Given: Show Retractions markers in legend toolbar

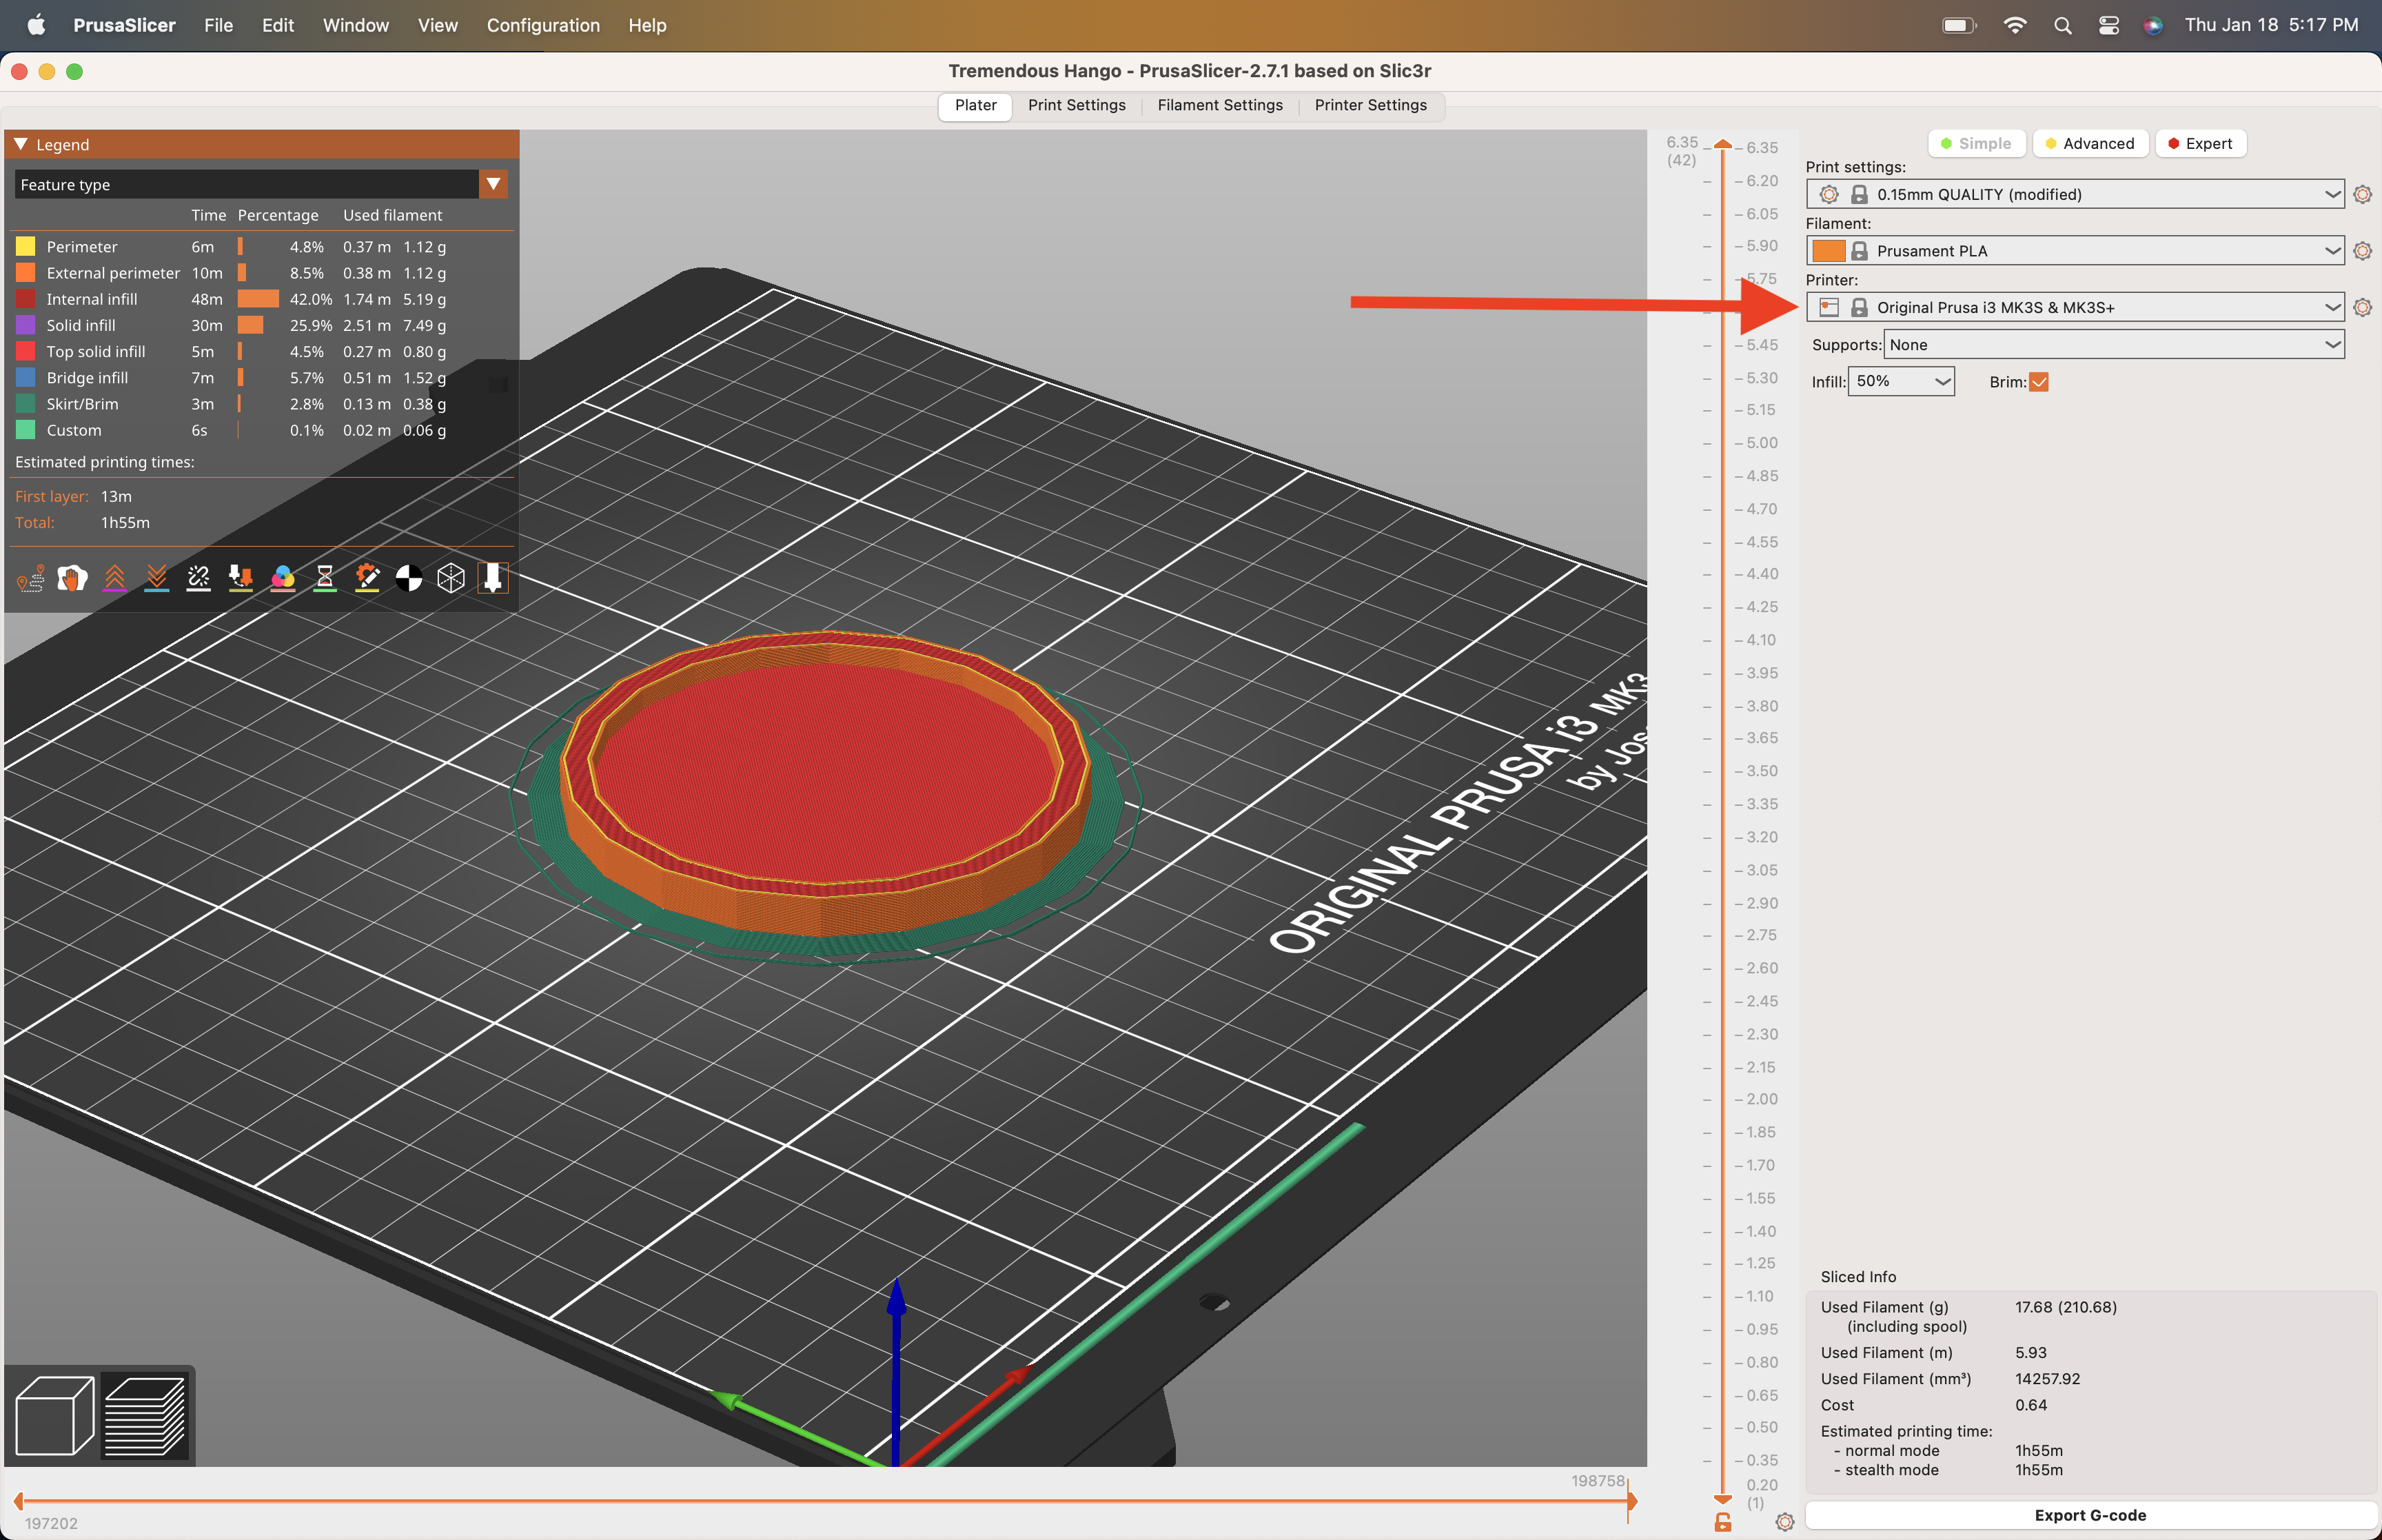Looking at the screenshot, I should tap(115, 578).
